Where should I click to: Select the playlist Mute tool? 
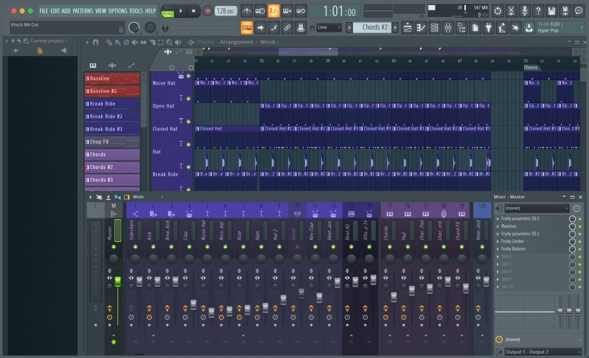(135, 42)
